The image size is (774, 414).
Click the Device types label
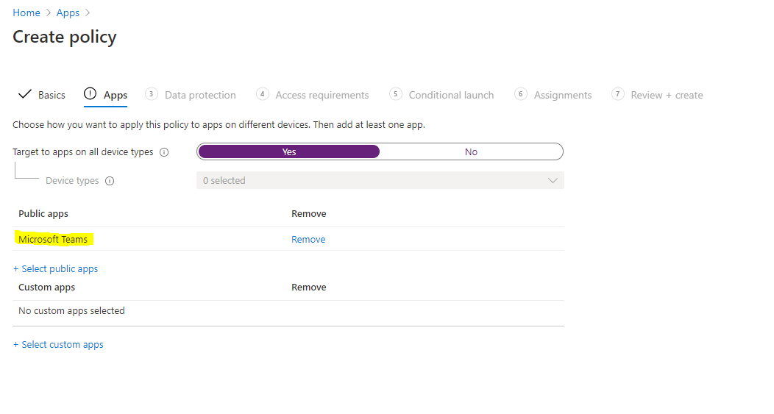tap(72, 181)
